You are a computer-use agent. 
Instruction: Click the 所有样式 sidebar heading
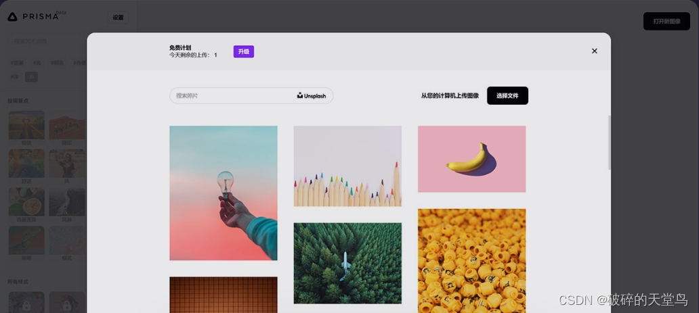tap(18, 282)
